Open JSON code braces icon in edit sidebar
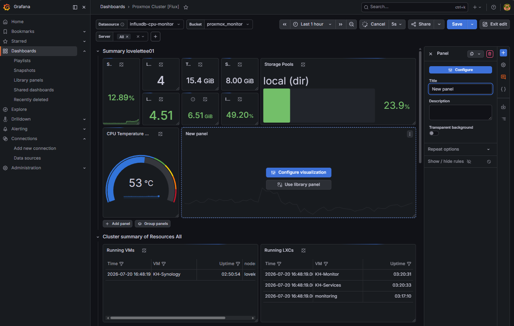Screen dimensions: 514x326 tap(503, 89)
